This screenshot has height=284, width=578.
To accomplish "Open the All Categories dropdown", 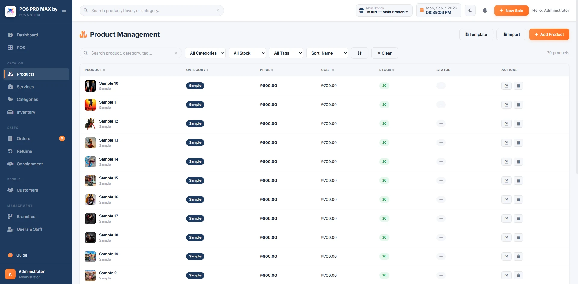I will click(205, 53).
